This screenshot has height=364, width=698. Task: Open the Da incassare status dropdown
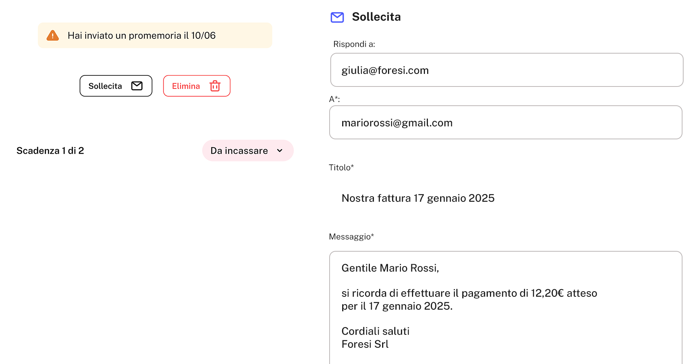[248, 150]
